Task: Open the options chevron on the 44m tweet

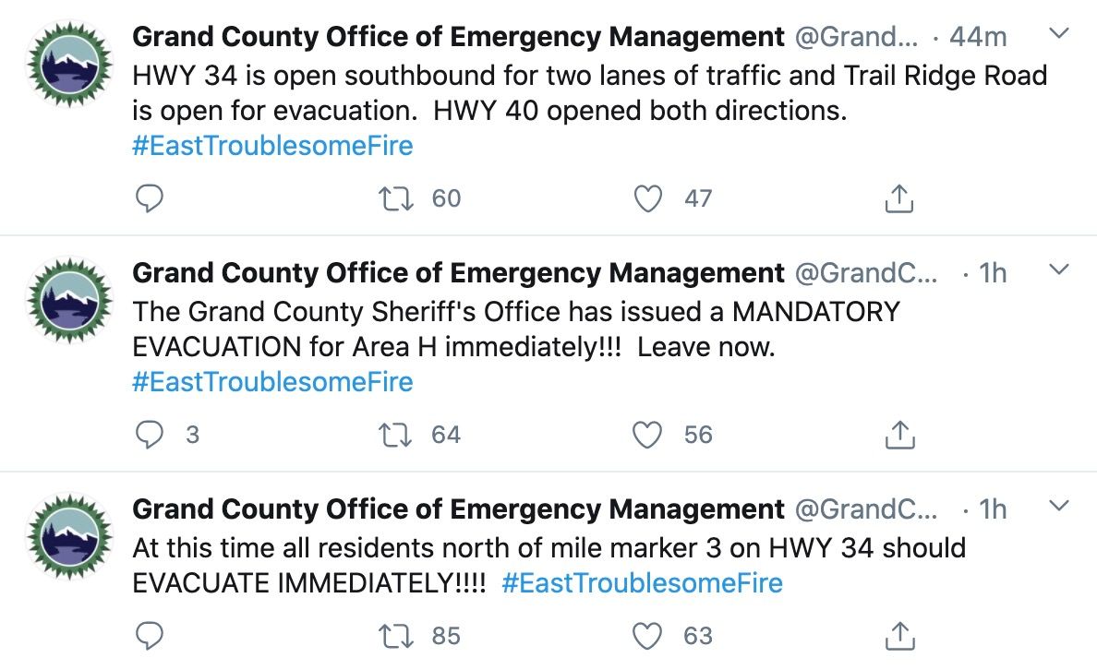Action: pos(1059,33)
